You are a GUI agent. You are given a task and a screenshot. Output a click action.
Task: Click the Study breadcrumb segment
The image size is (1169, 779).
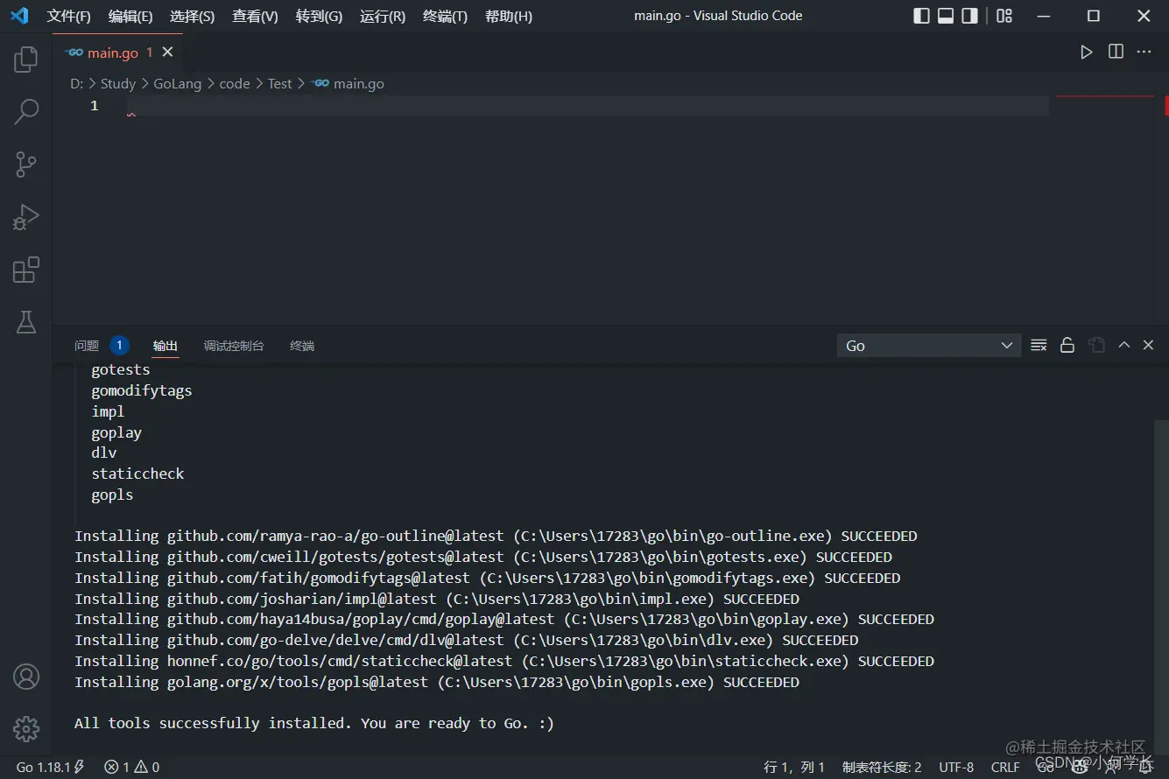(x=118, y=84)
